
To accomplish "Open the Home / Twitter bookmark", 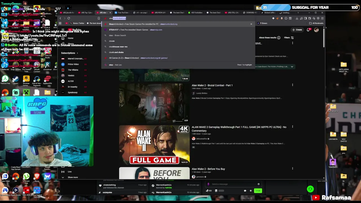I will pos(77,23).
